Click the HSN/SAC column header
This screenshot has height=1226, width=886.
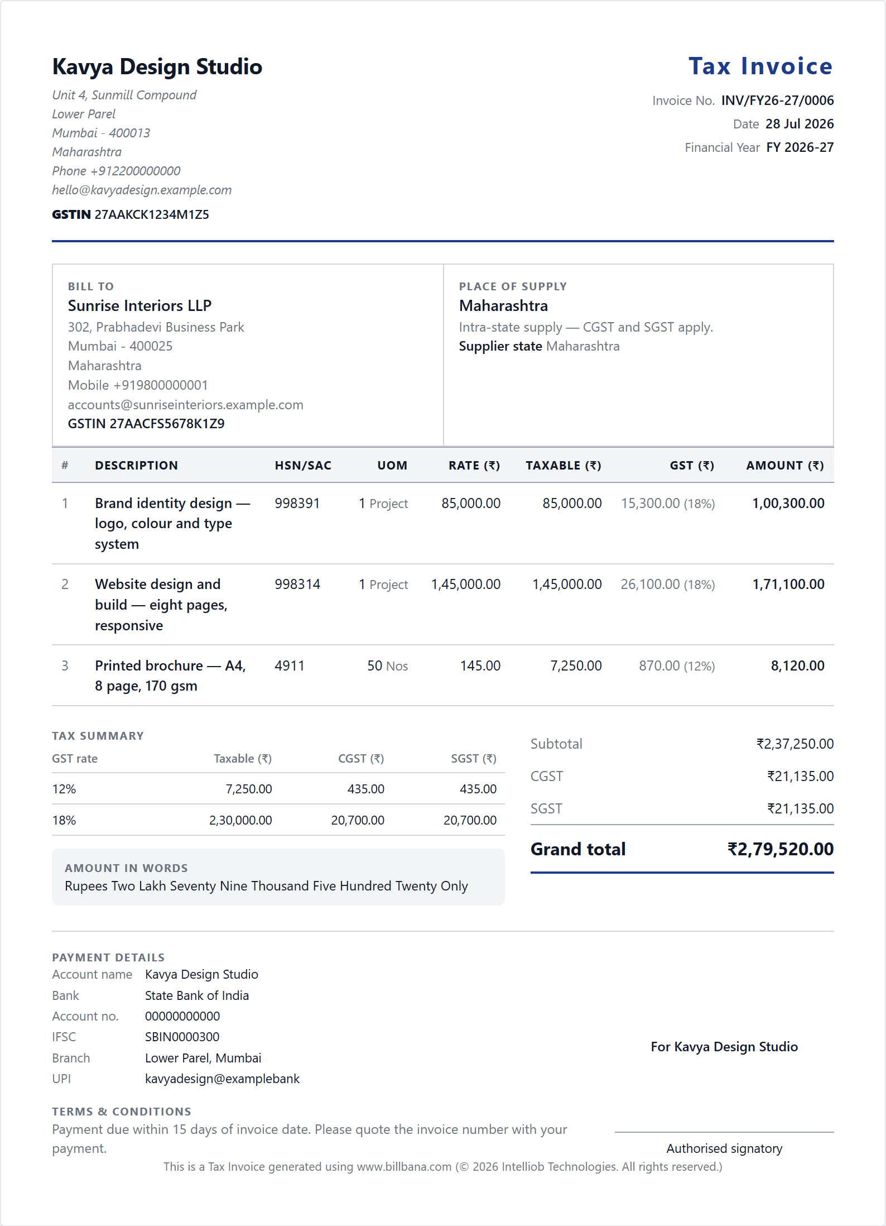point(303,466)
